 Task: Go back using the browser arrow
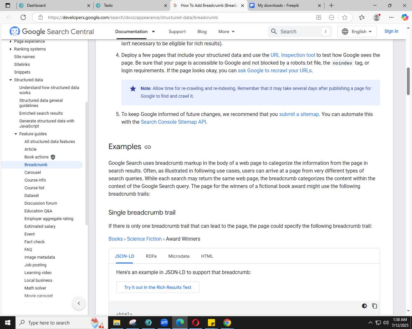pos(9,17)
